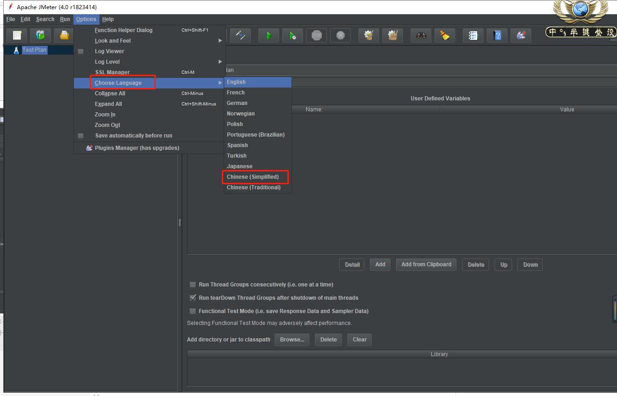Image resolution: width=617 pixels, height=396 pixels.
Task: Select Zoom Out menu entry
Action: (x=149, y=125)
